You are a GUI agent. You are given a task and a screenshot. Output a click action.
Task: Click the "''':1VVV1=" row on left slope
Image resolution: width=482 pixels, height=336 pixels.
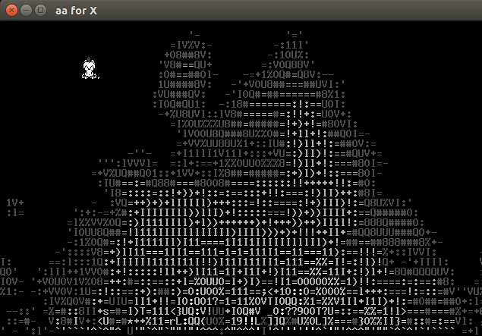pos(128,163)
